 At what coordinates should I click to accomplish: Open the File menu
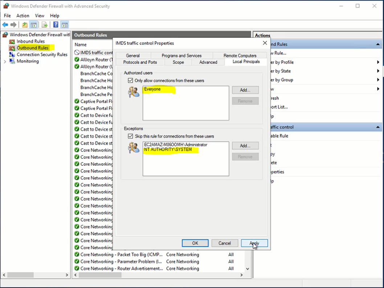point(7,16)
